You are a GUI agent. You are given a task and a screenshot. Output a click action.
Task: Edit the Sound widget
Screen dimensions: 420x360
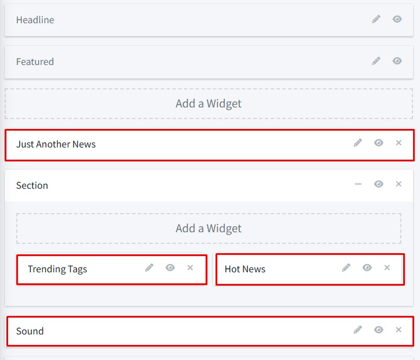[358, 330]
